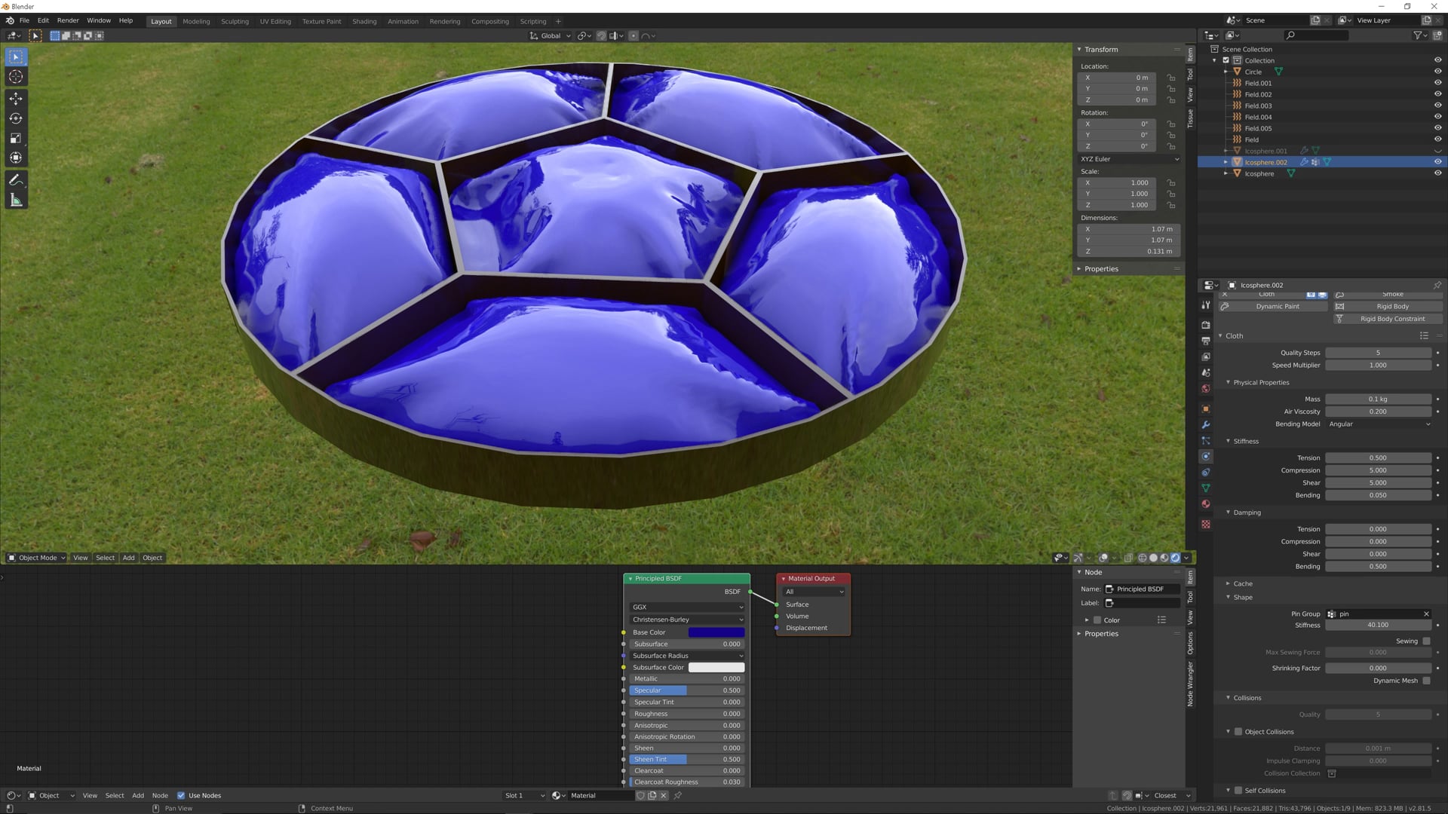This screenshot has height=814, width=1448.
Task: Pick the Scale tool from the toolbar
Action: pos(15,138)
